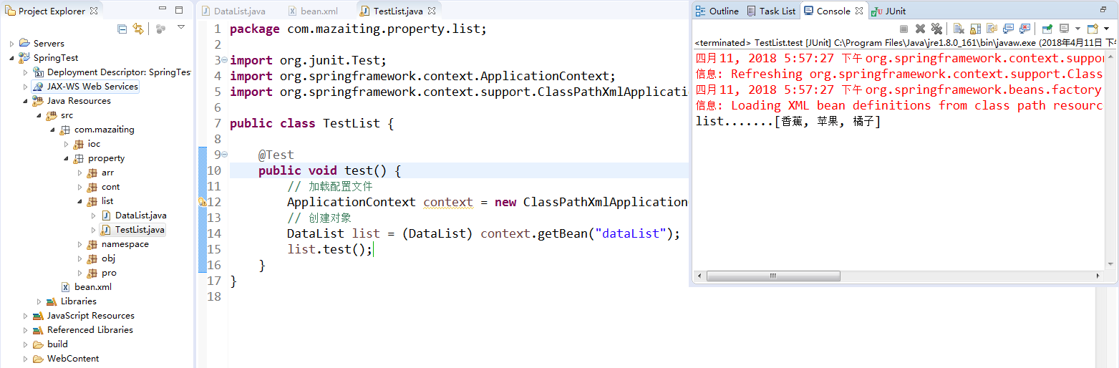Expand Deployment Descriptor: SpringTest node

[x=25, y=72]
